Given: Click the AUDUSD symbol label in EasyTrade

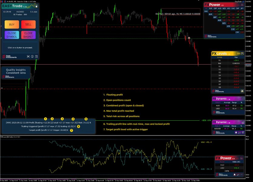Looking at the screenshot, I should point(20,12).
